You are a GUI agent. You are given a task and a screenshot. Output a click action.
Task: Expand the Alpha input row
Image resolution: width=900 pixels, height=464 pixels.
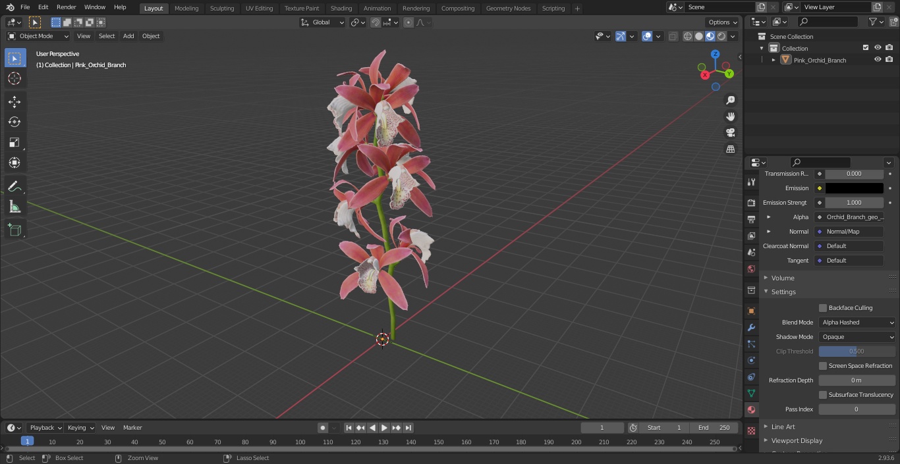(768, 217)
